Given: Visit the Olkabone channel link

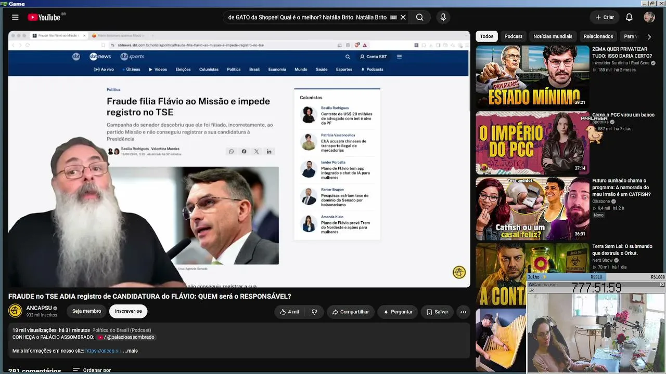Looking at the screenshot, I should (601, 201).
